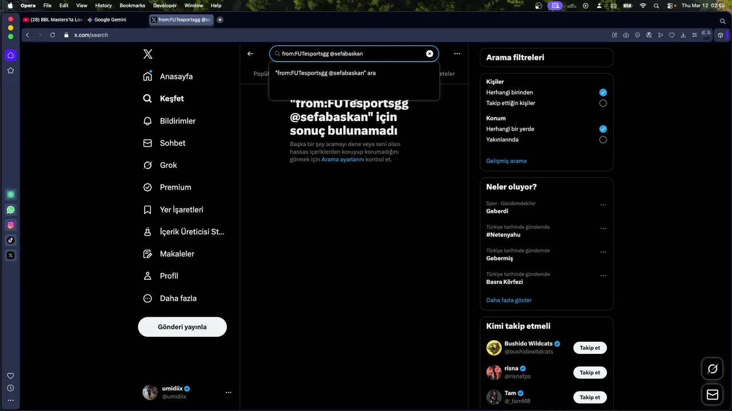The width and height of the screenshot is (732, 411).
Task: Open more options for Geberdi trend
Action: 603,205
